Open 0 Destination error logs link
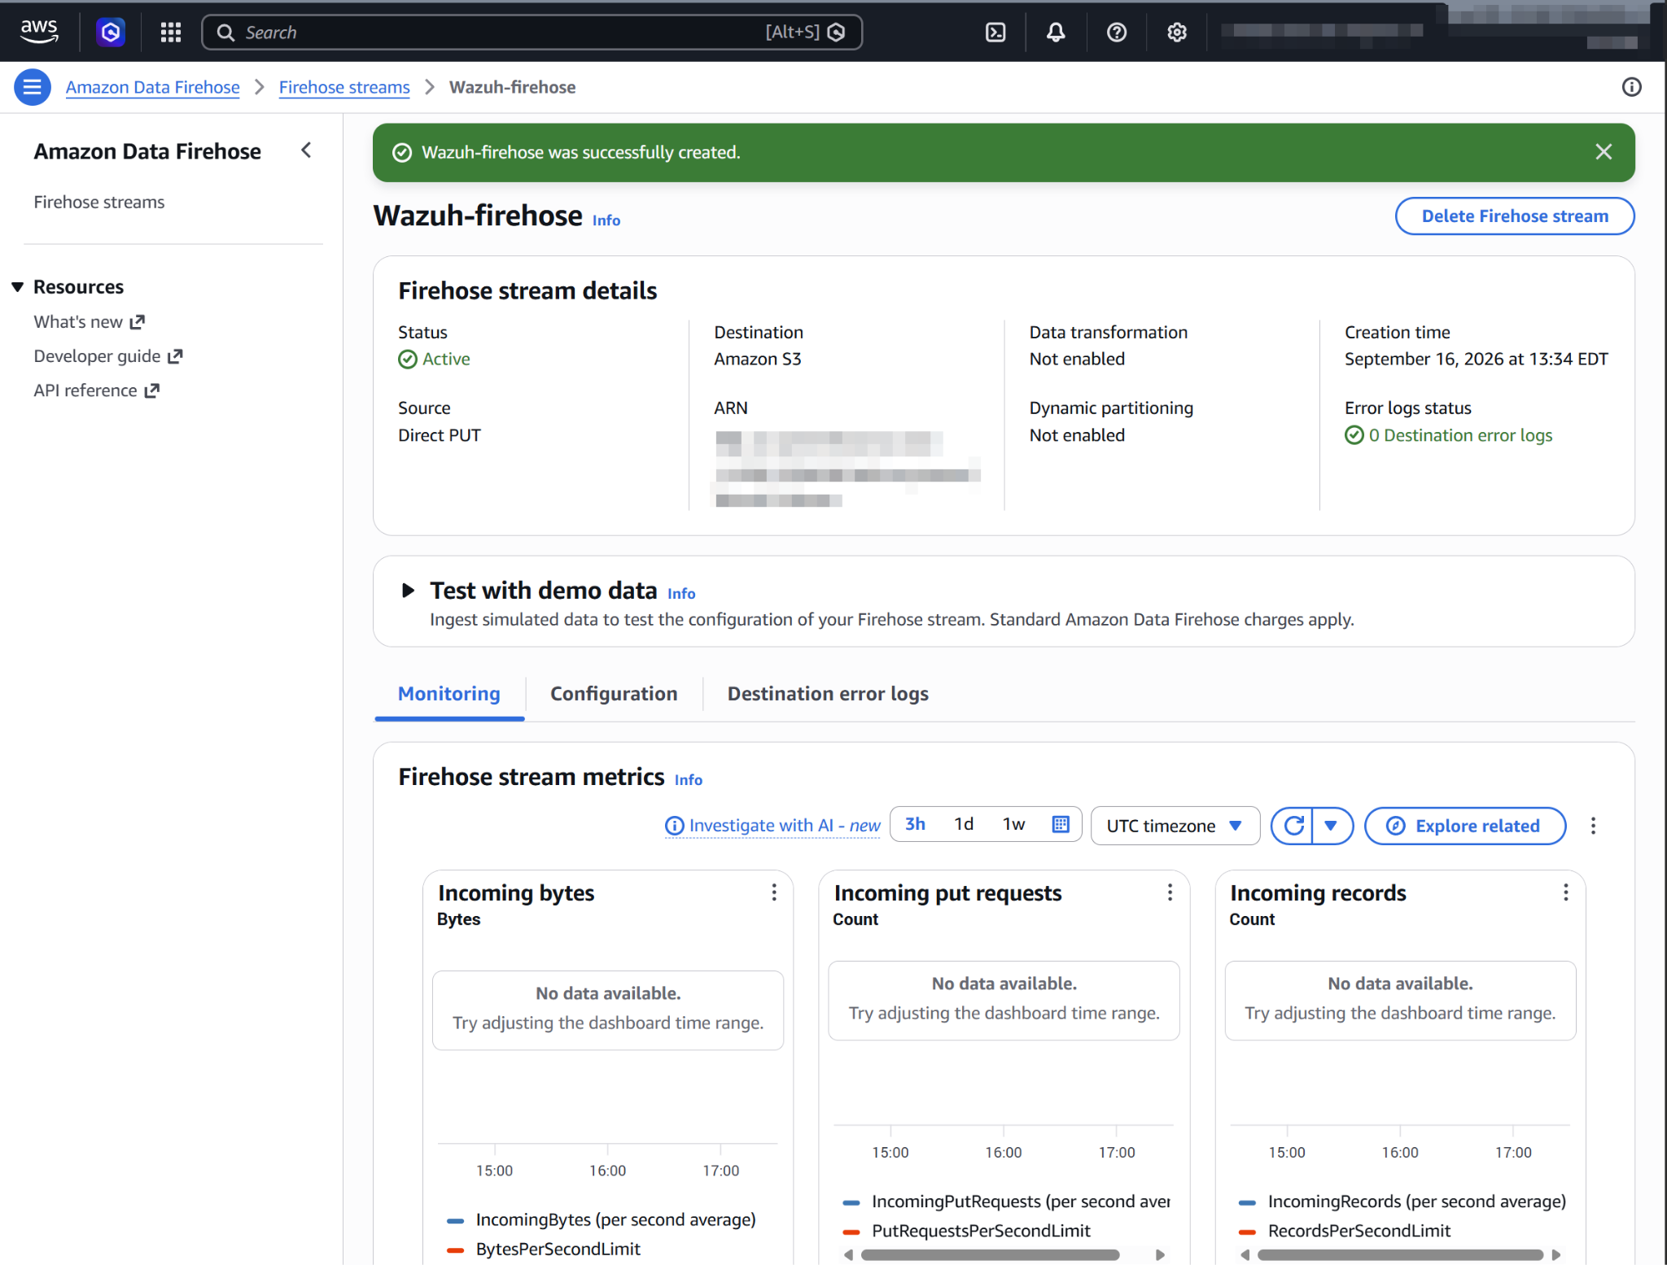The height and width of the screenshot is (1265, 1667). pos(1449,435)
